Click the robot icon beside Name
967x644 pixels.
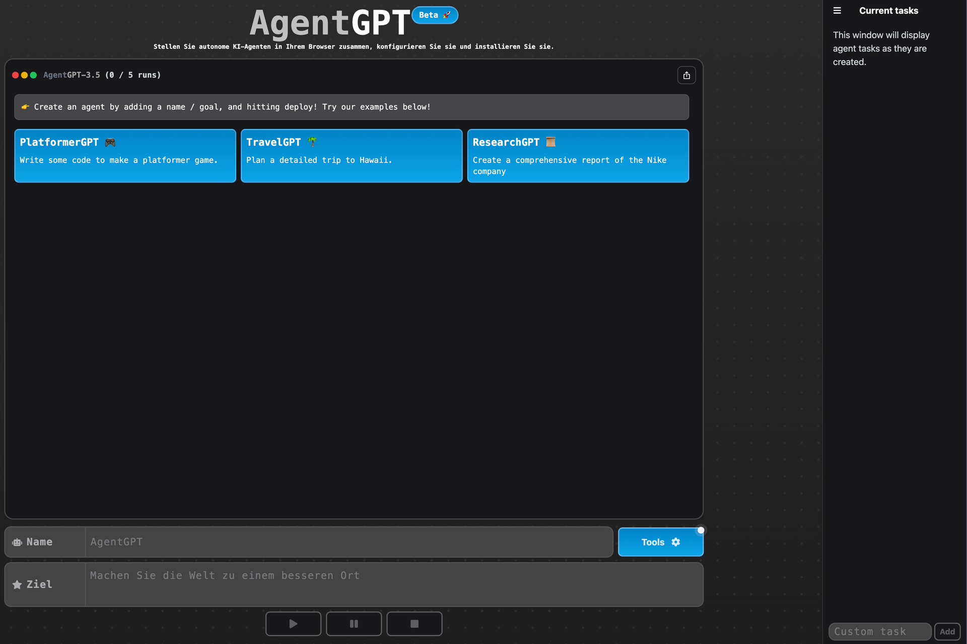[17, 542]
